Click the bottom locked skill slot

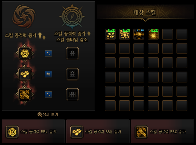72,94
